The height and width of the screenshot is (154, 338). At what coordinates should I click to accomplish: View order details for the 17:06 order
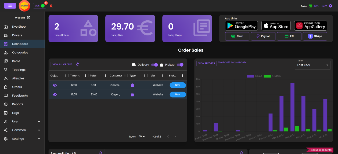click(x=55, y=85)
